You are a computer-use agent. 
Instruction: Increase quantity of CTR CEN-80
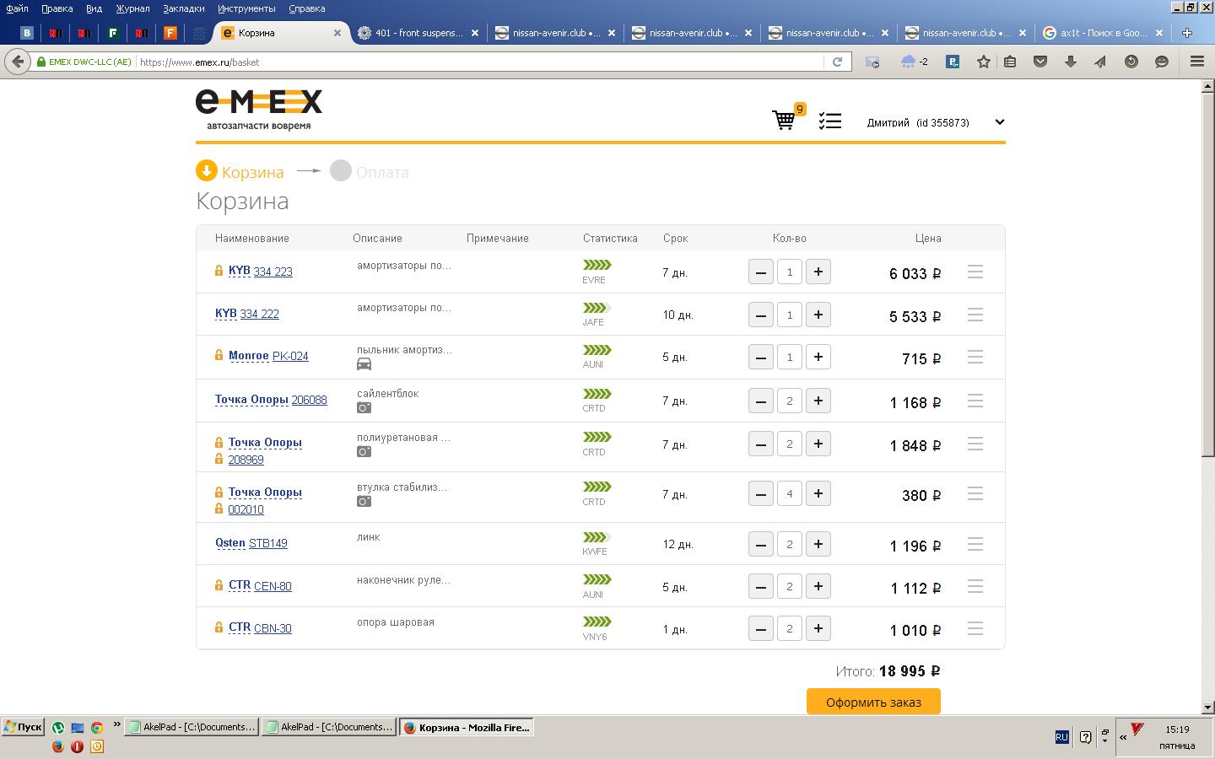pos(818,586)
